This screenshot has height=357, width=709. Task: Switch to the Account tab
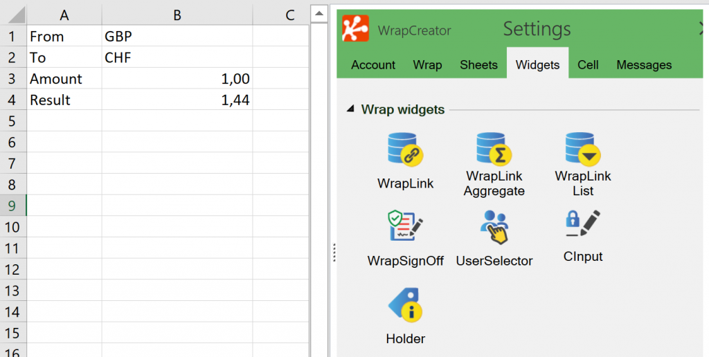click(373, 64)
